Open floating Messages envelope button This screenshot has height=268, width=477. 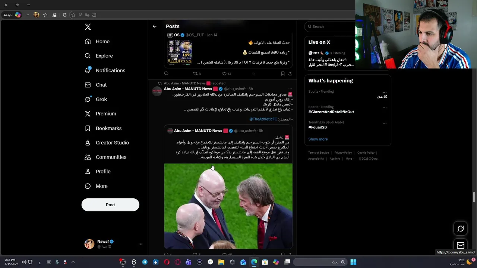(461, 245)
